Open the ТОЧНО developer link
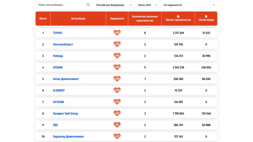 tap(57, 33)
